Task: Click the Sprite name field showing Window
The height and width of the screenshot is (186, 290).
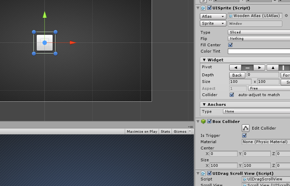Action: coord(255,23)
